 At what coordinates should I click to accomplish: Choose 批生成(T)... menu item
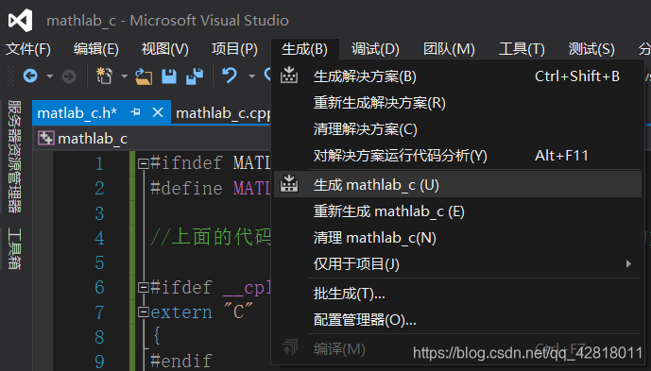point(457,294)
